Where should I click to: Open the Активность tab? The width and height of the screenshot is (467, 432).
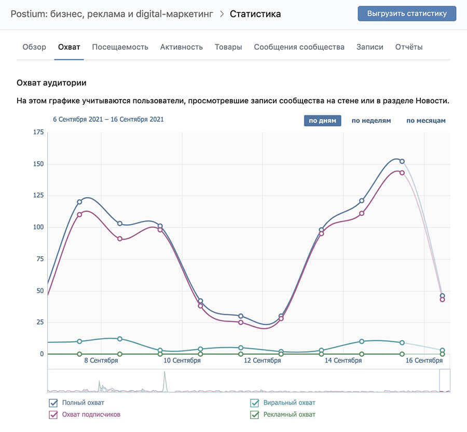181,47
